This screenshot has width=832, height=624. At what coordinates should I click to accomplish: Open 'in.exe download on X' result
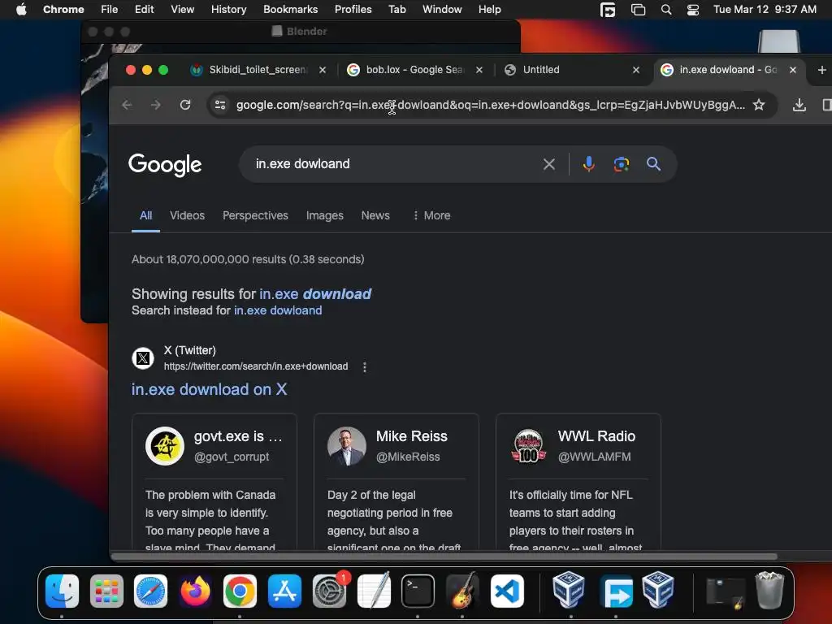210,389
